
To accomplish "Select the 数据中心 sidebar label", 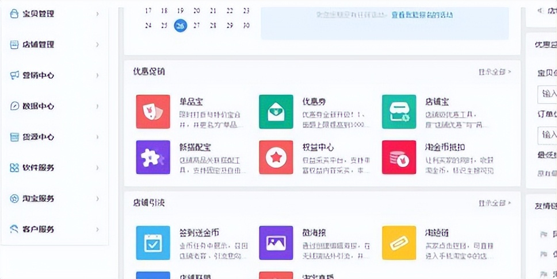I will tap(39, 106).
